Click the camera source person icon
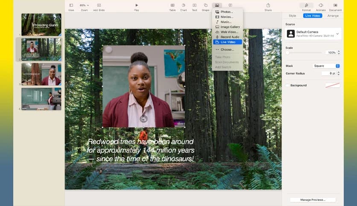357x206 pixels. click(291, 34)
